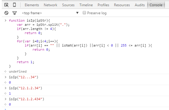Click the result 1 output line

click(x=10, y=93)
